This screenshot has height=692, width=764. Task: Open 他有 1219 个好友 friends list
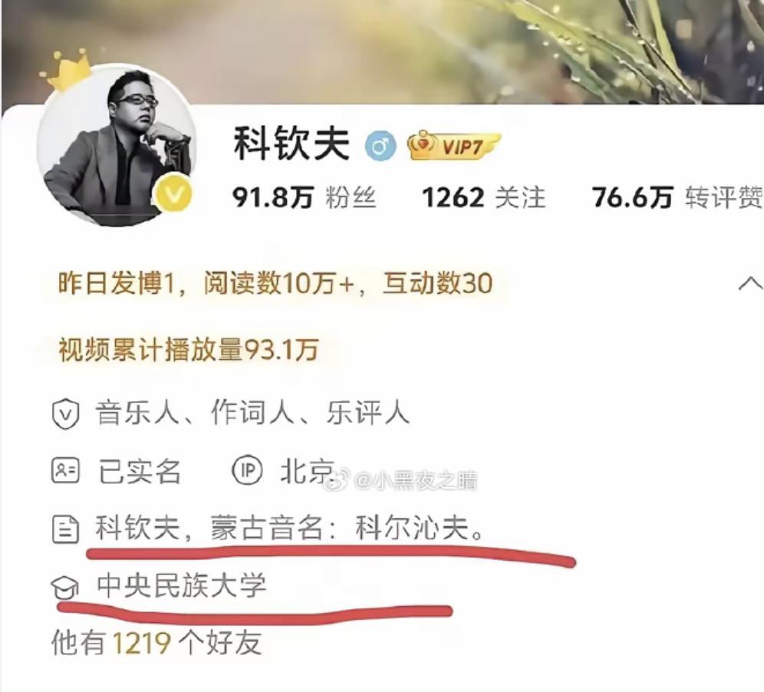pos(156,643)
